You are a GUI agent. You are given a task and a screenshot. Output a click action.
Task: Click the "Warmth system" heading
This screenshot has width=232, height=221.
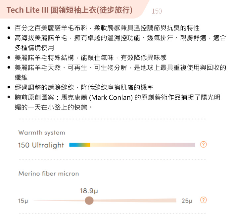point(42,133)
